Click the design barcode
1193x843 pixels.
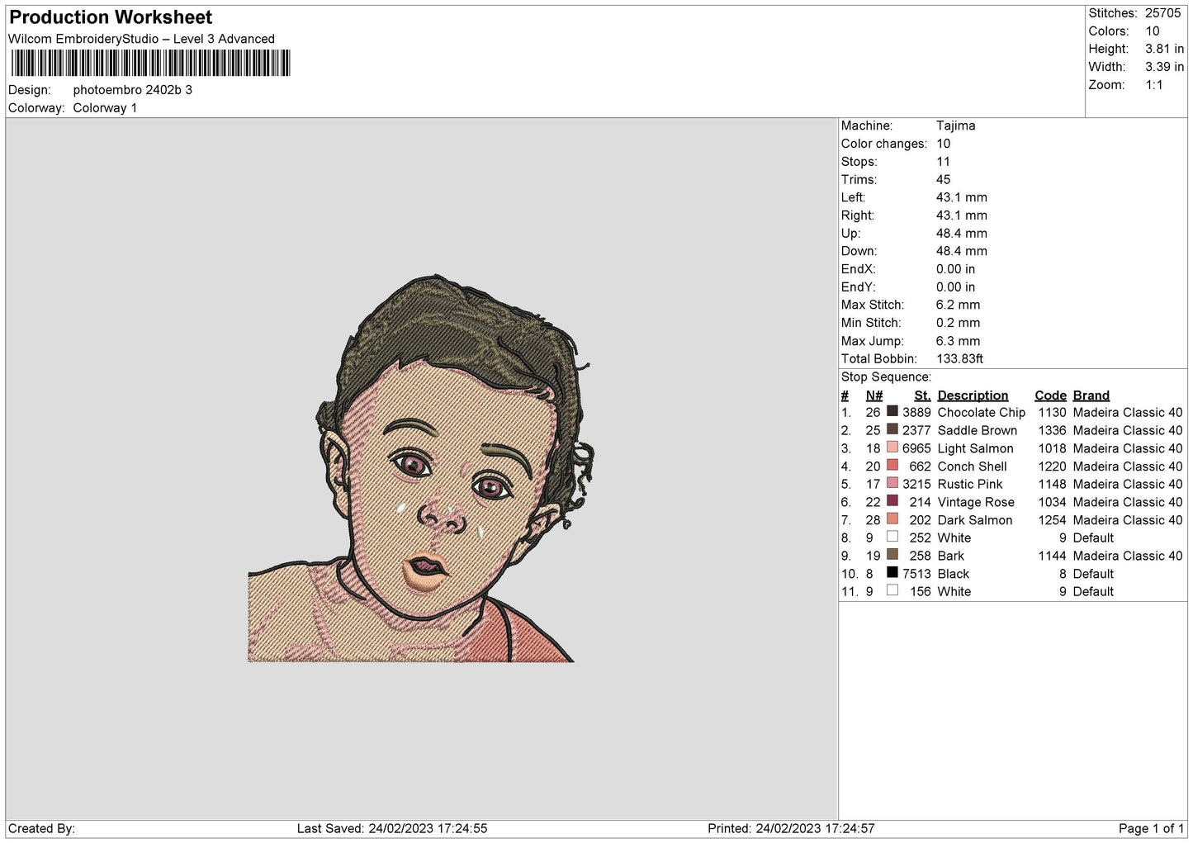(151, 63)
